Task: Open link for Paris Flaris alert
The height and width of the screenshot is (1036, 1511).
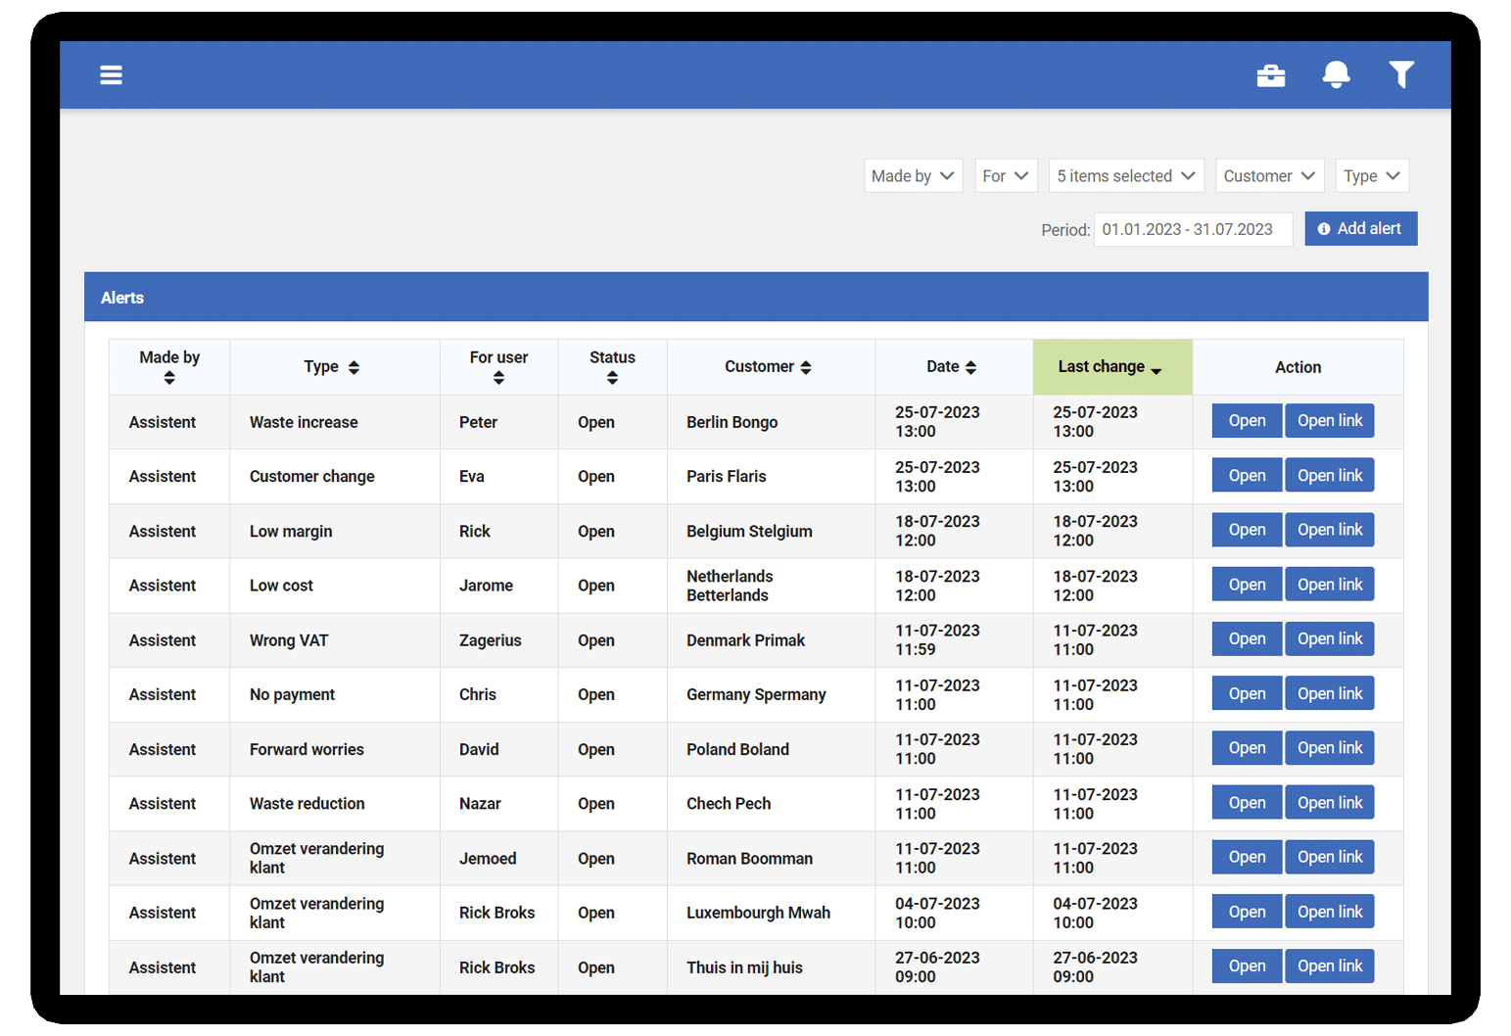Action: tap(1330, 476)
